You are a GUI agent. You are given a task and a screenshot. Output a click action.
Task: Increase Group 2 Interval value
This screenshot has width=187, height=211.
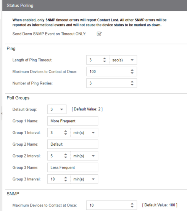click(x=66, y=154)
